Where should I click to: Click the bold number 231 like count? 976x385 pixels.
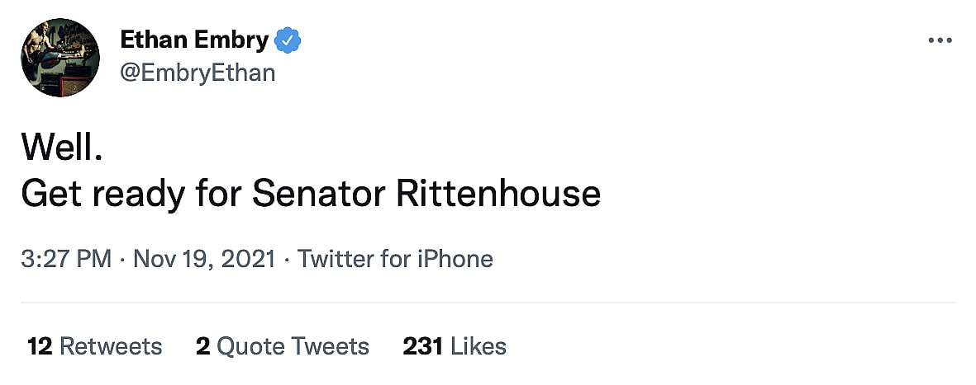tap(422, 345)
